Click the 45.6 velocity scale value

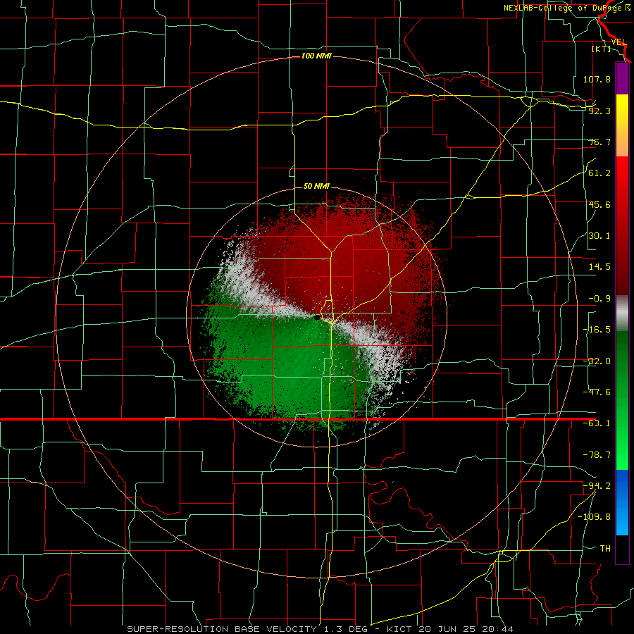(599, 204)
